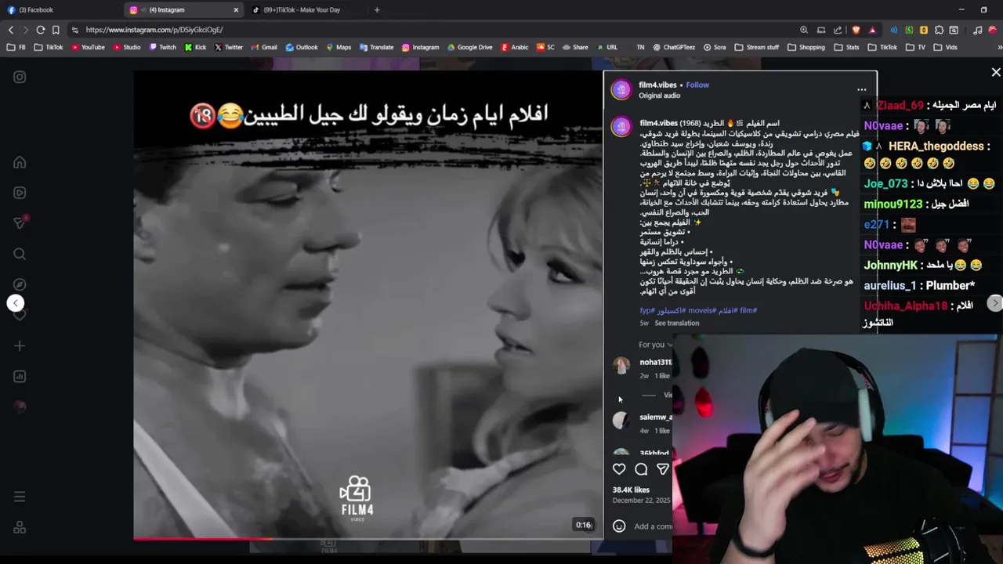Expand the FB bookmark folder
Viewport: 1003px width, 564px height.
tap(16, 47)
